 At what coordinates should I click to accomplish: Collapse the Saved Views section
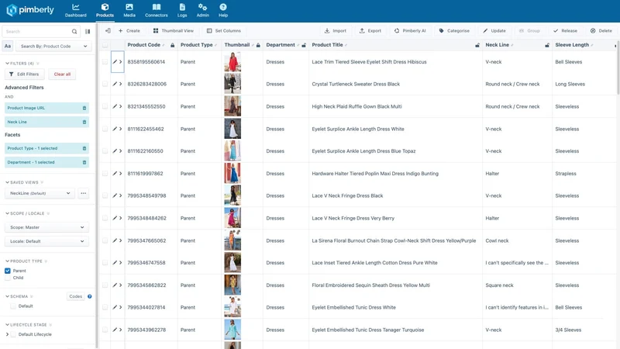pos(7,182)
